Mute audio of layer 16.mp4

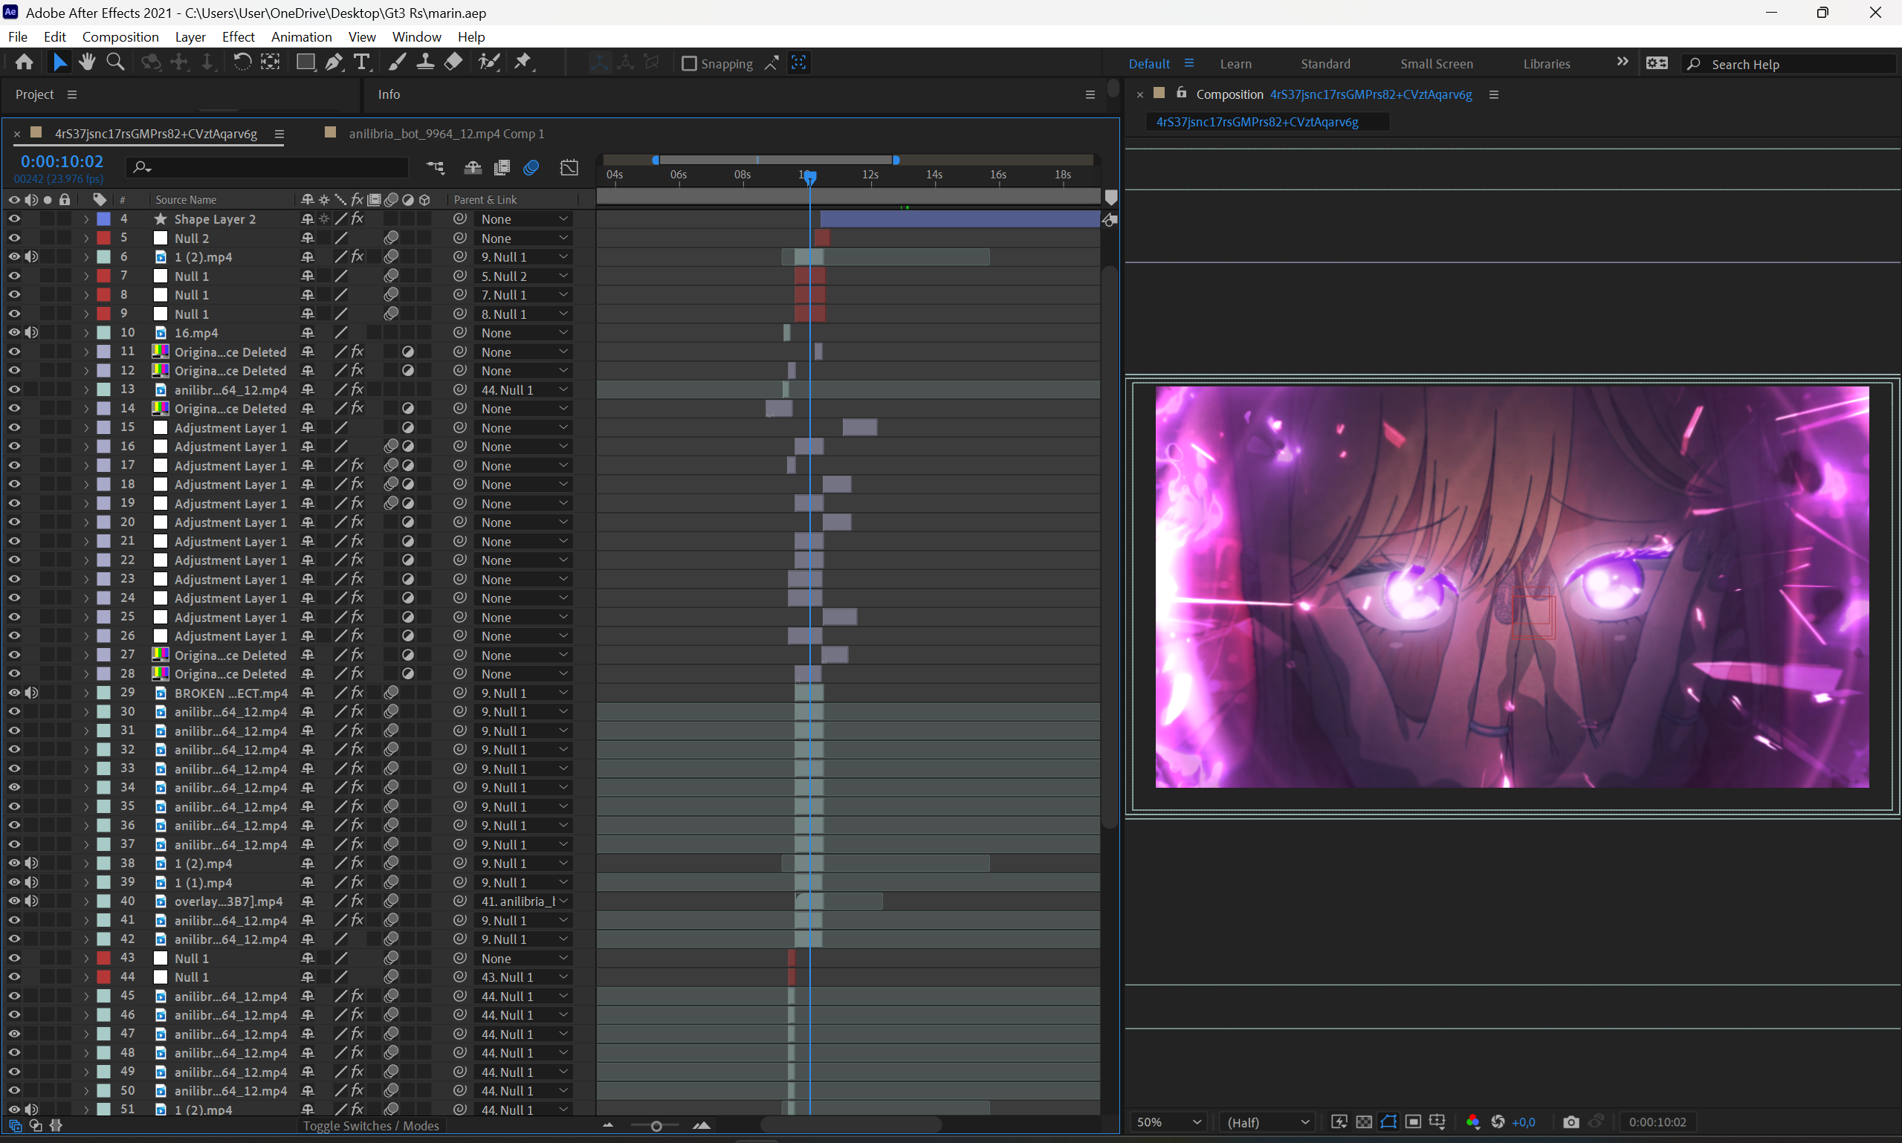pos(30,333)
